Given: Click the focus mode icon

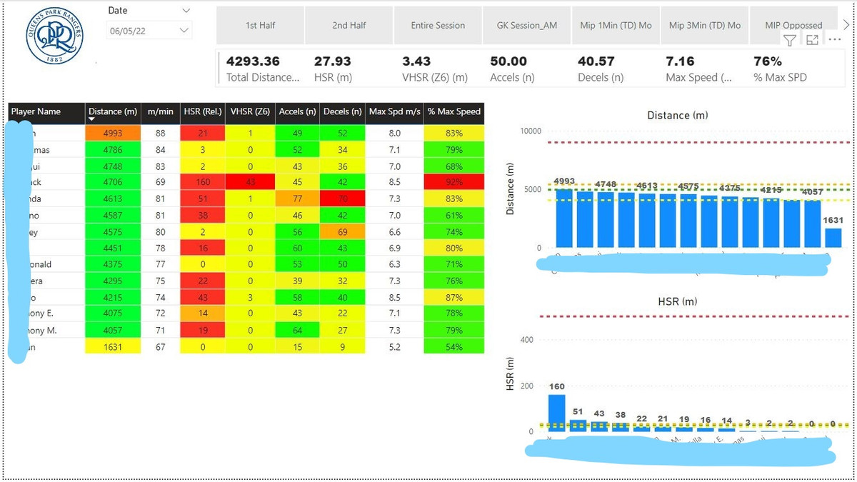Looking at the screenshot, I should [x=812, y=41].
